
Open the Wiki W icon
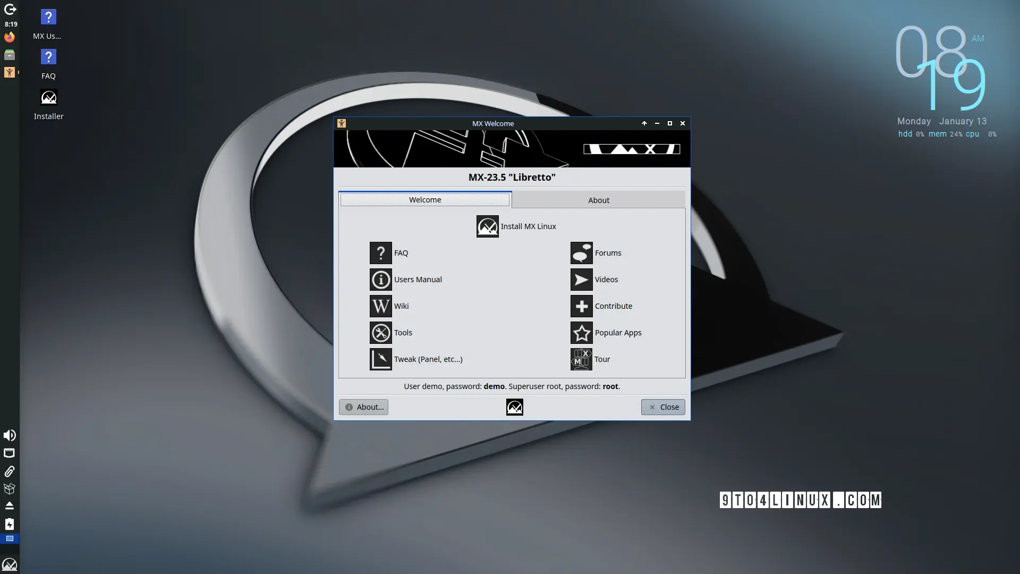[x=380, y=306]
